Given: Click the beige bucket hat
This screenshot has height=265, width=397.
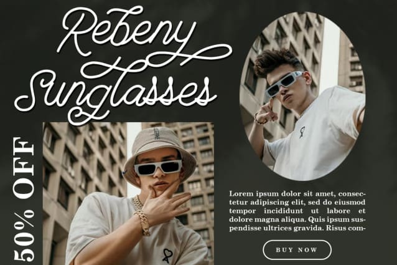Looking at the screenshot, I should tap(159, 152).
